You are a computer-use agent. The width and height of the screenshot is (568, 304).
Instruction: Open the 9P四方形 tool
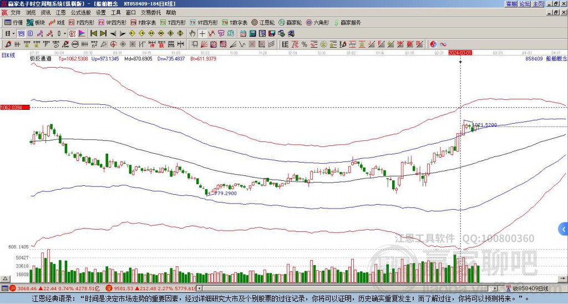[x=112, y=22]
